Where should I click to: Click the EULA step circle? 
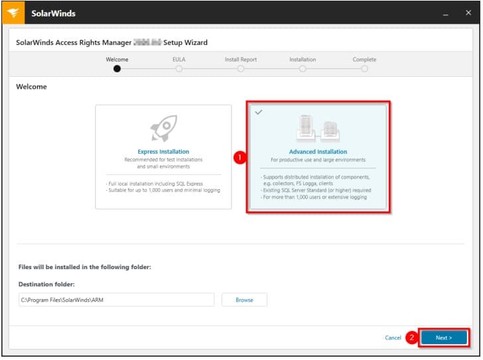(179, 68)
